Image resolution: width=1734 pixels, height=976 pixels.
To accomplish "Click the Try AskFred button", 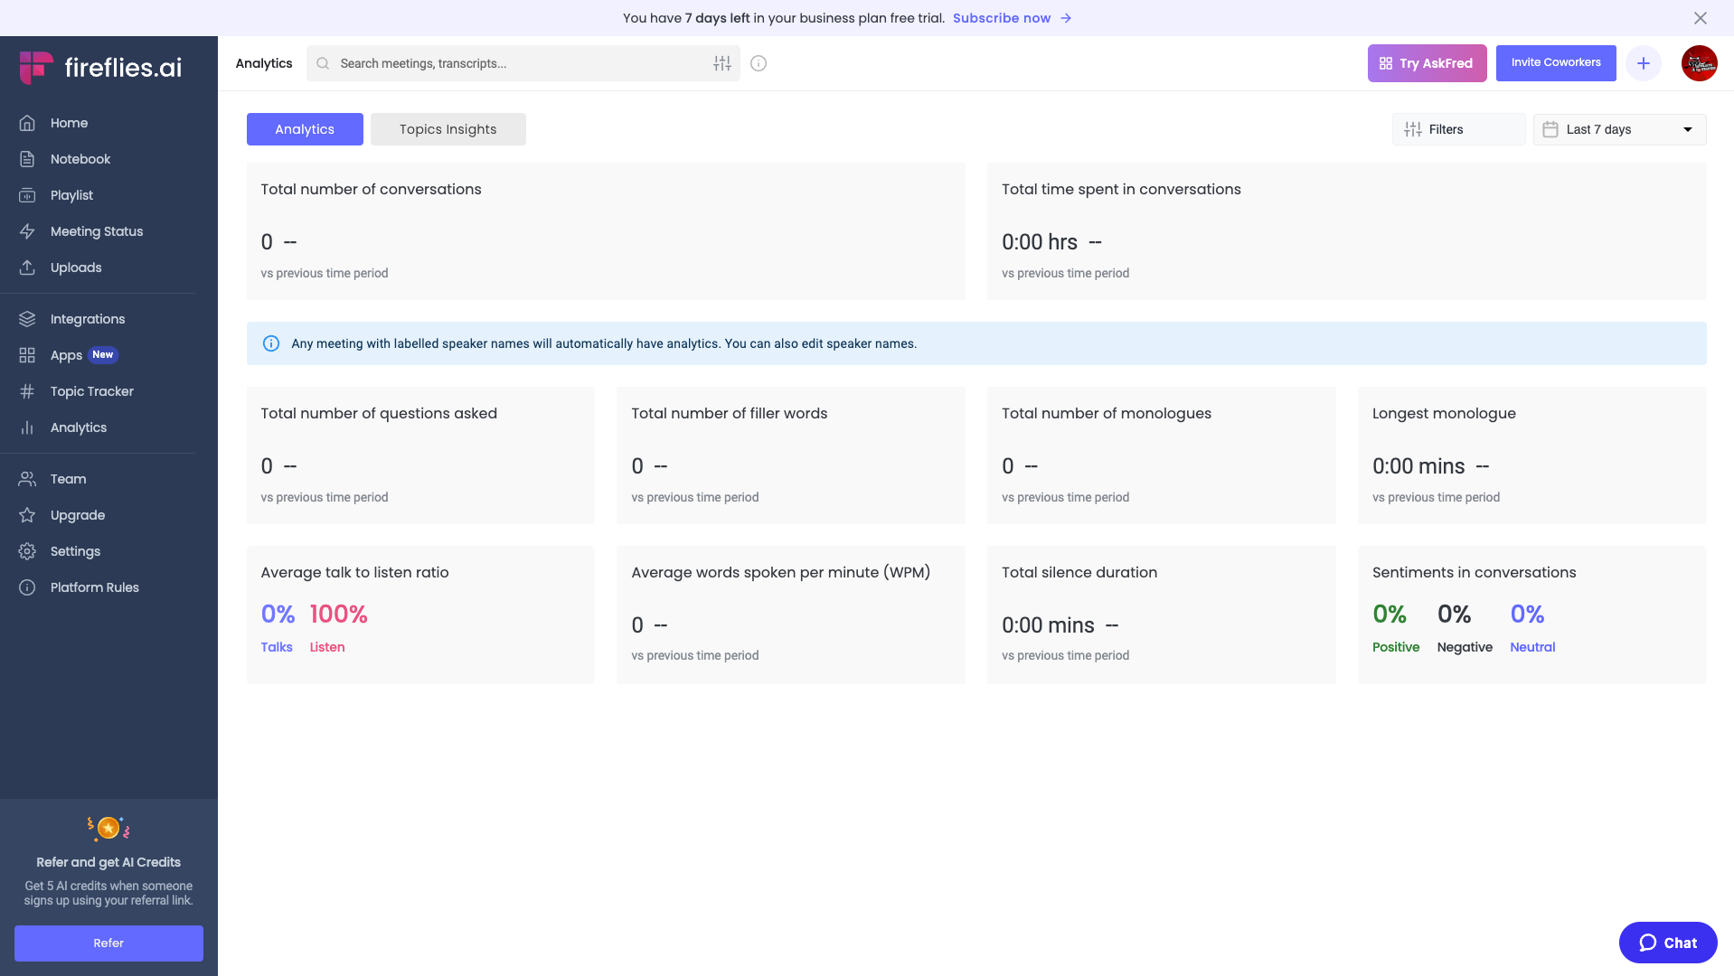I will point(1426,63).
